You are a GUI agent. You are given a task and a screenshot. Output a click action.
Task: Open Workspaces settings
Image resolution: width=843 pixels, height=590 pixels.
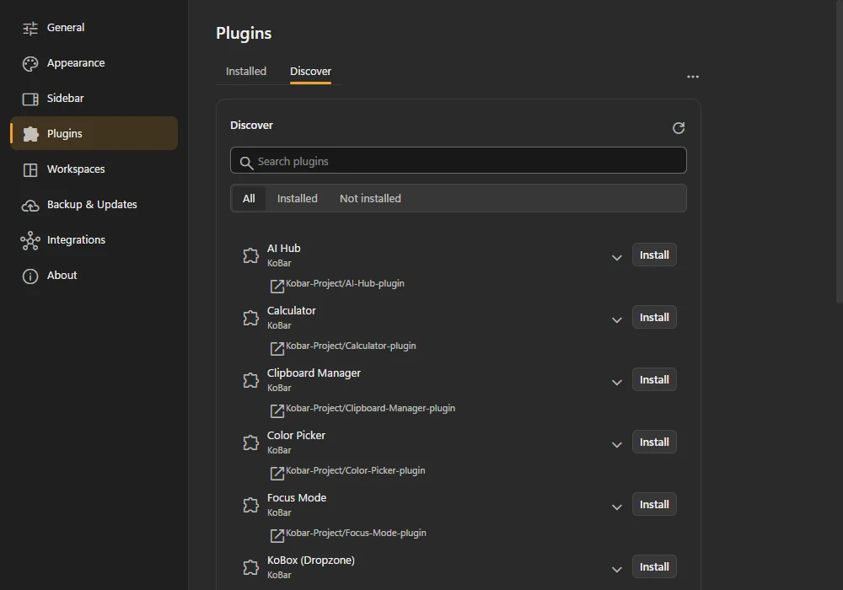(94, 169)
